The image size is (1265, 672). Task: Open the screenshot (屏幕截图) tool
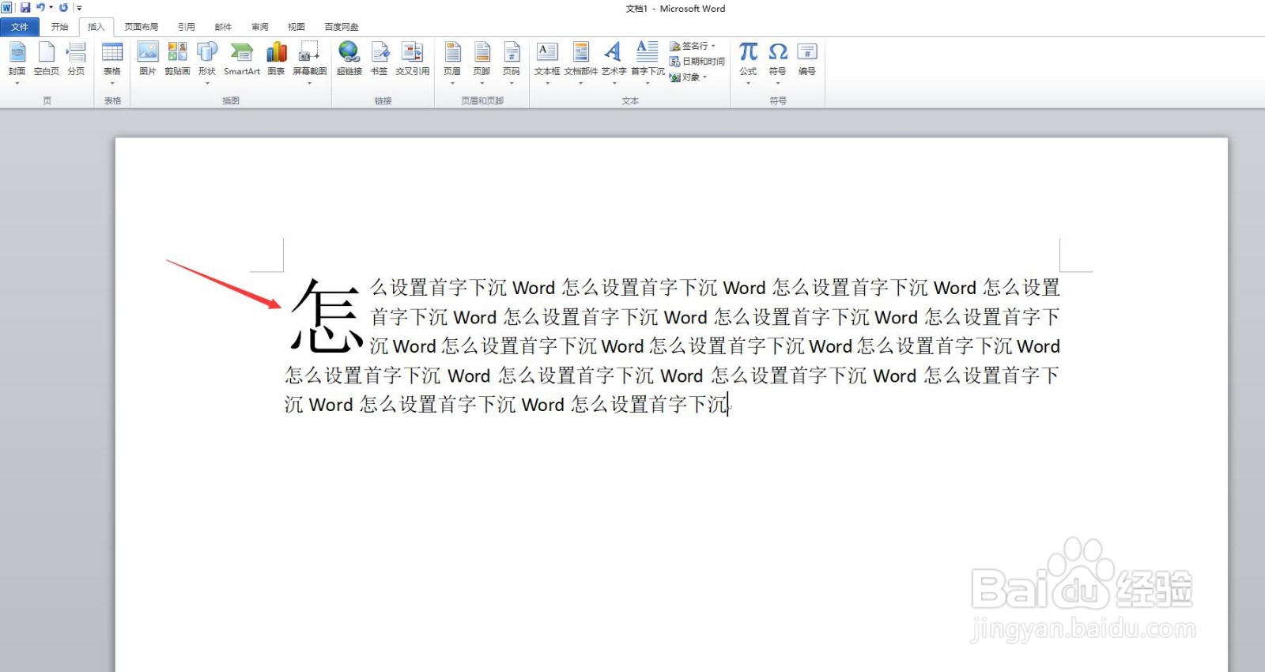pos(309,62)
